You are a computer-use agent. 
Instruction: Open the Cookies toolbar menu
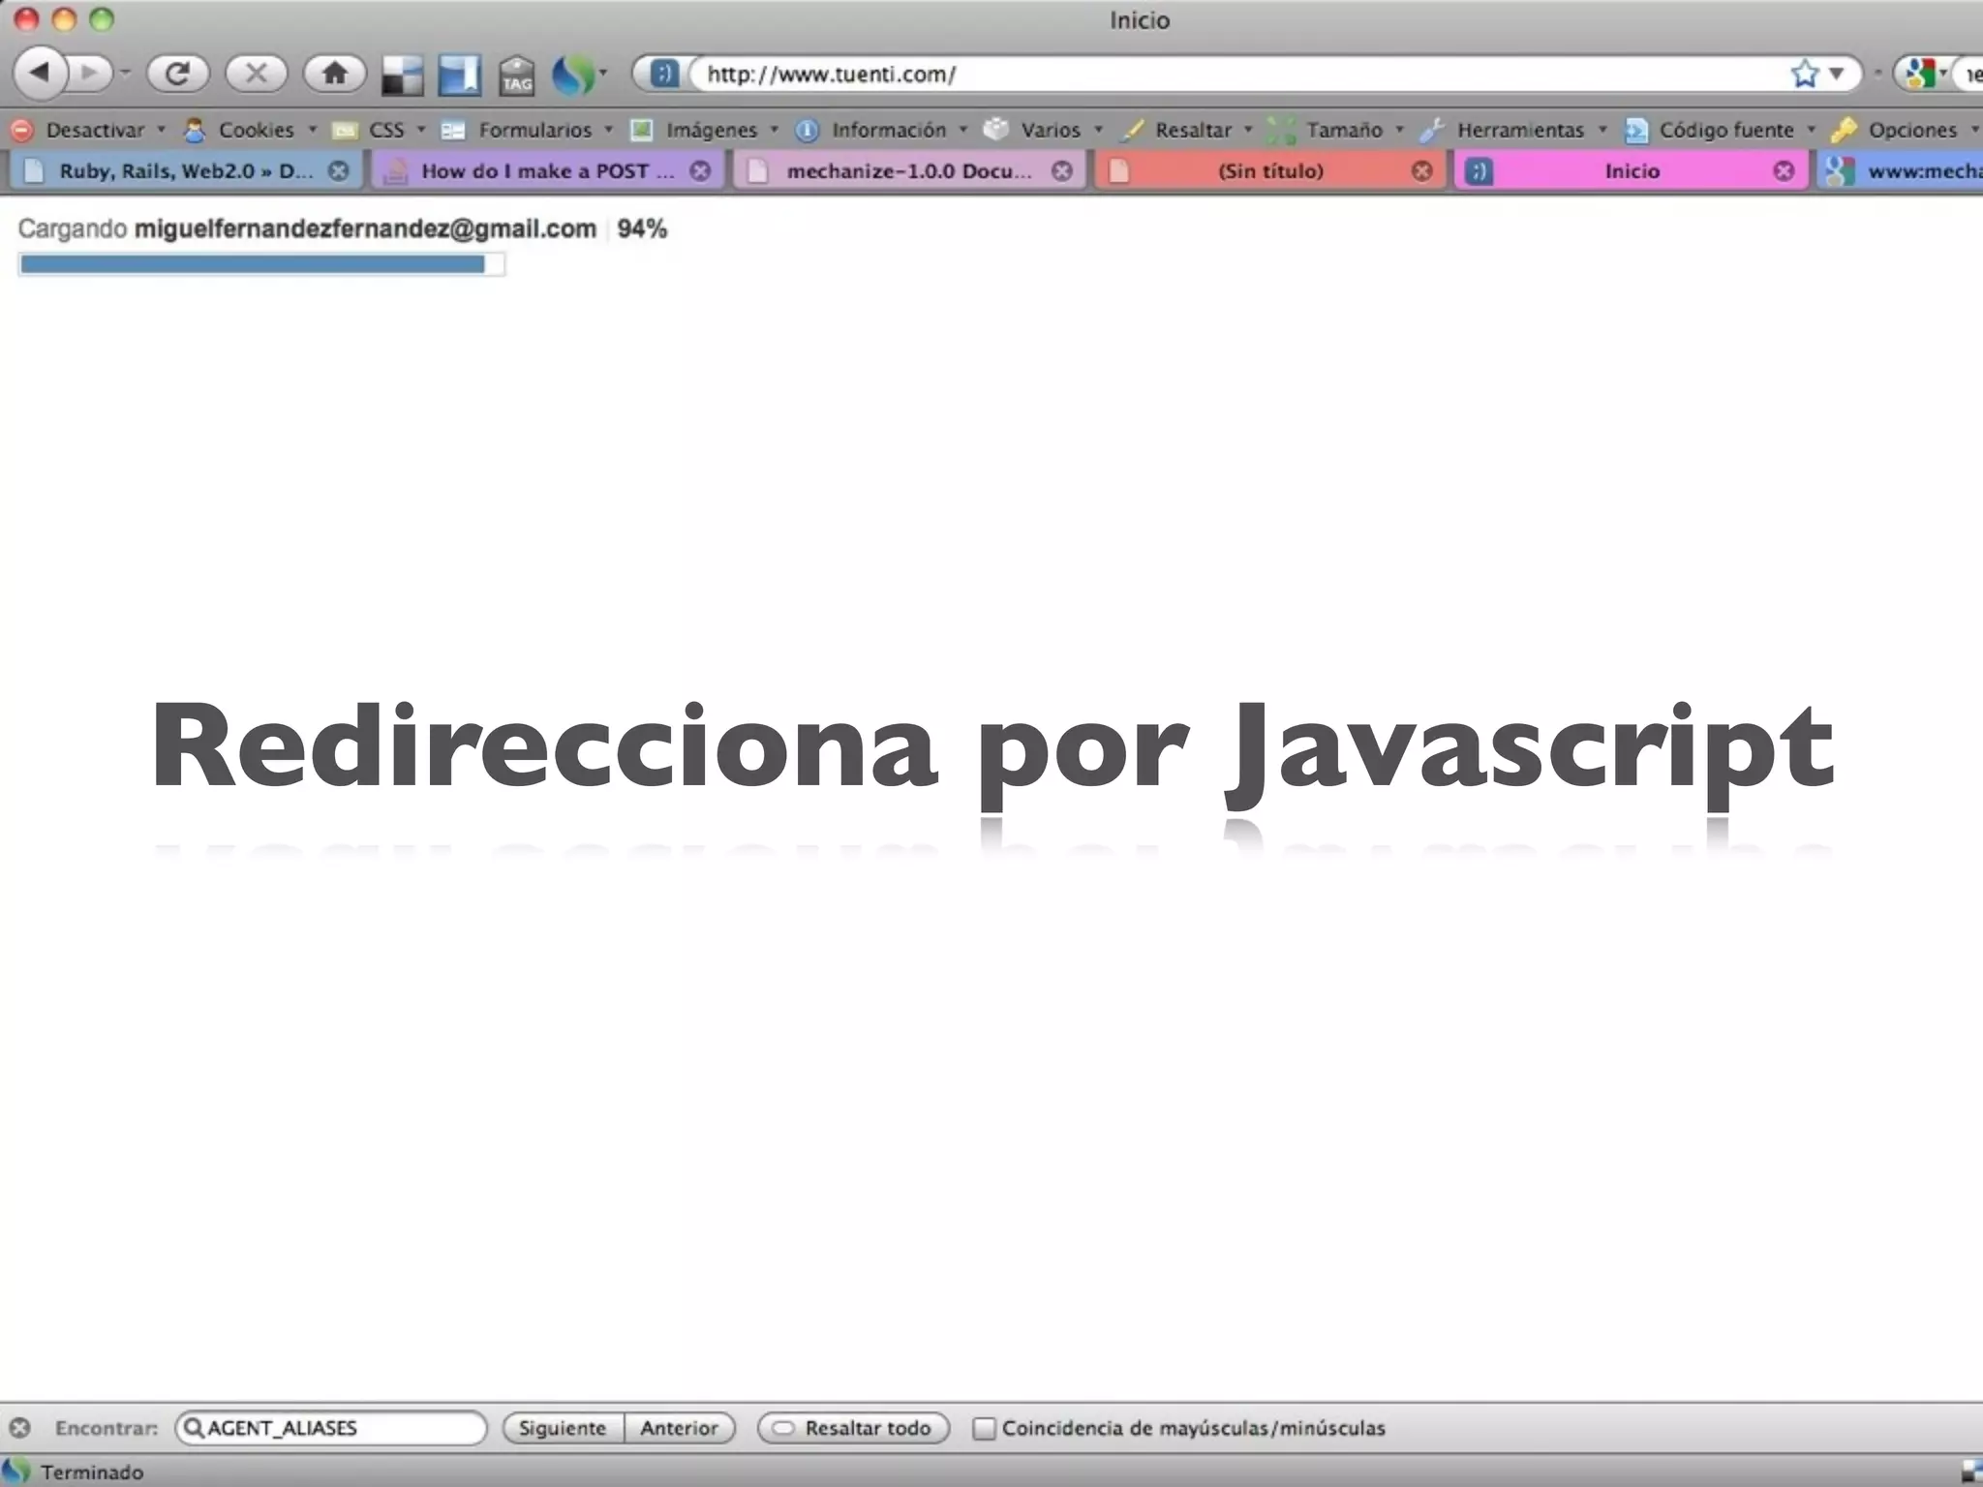click(250, 130)
